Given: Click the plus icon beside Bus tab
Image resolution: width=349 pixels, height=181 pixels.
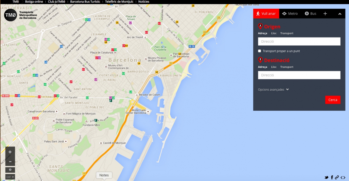Looking at the screenshot, I should (325, 14).
